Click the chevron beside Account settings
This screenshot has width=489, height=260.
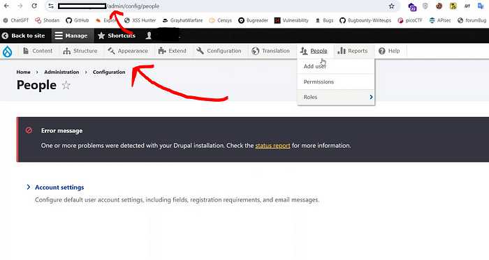[x=29, y=187]
